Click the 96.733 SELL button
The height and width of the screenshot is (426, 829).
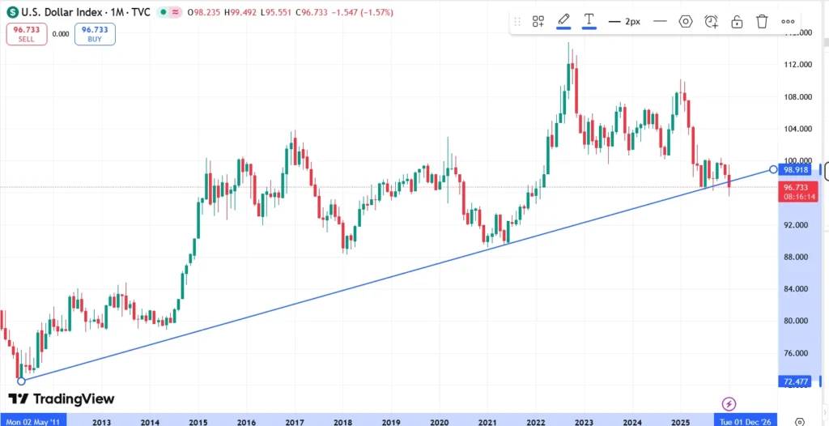(26, 33)
